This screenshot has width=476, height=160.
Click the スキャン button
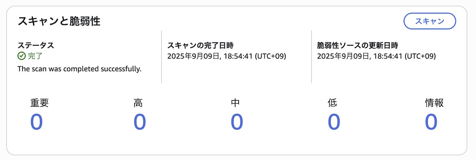(x=429, y=21)
